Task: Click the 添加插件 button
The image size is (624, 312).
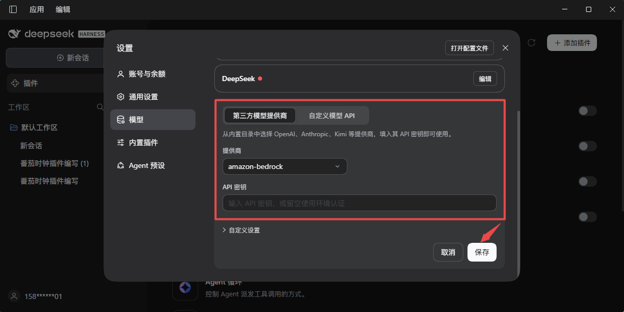Action: (572, 43)
